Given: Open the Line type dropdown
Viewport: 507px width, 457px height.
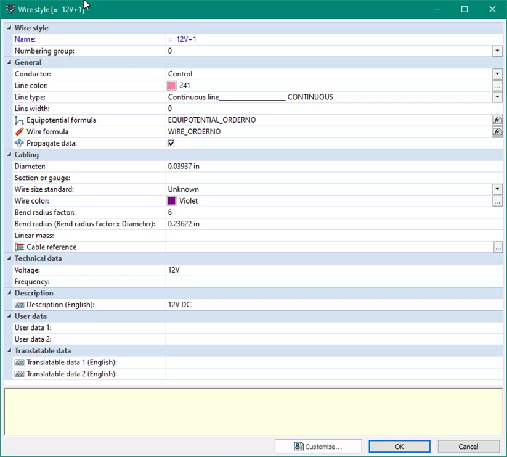Looking at the screenshot, I should click(497, 97).
